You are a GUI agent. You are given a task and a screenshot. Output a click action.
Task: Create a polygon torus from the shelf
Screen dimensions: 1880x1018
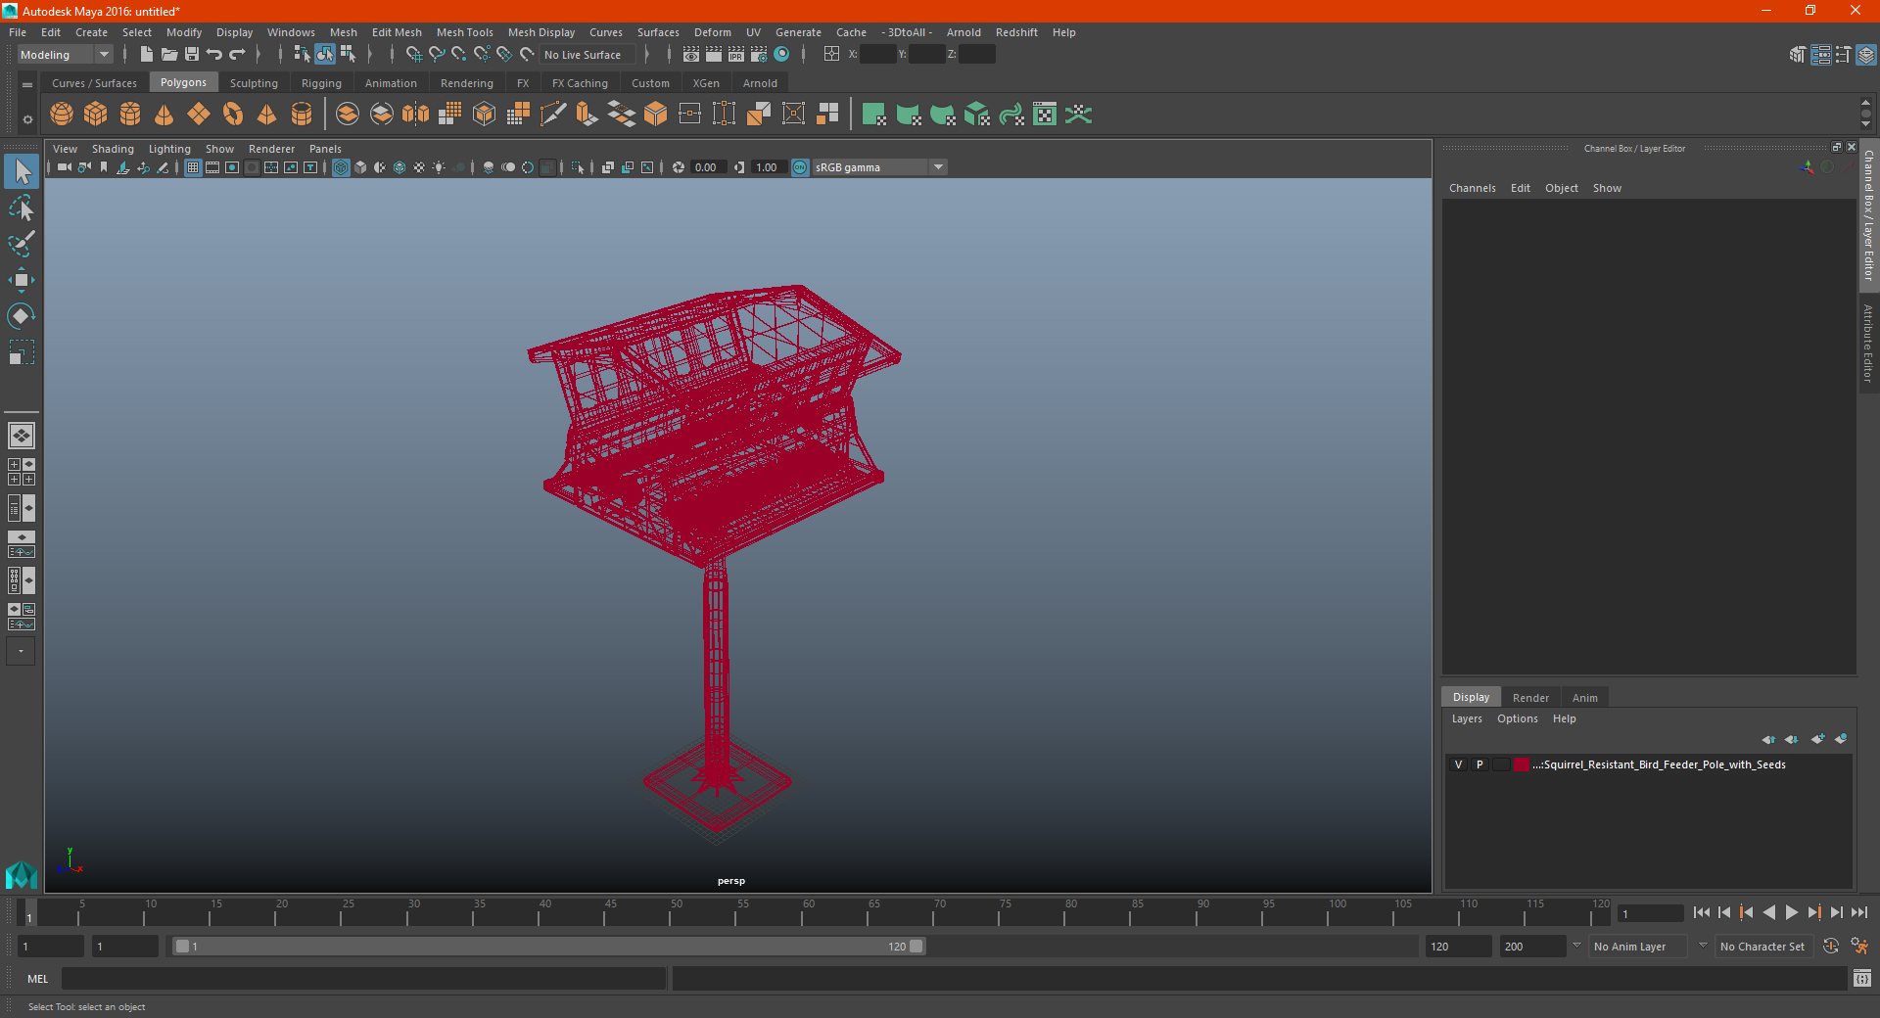click(233, 115)
